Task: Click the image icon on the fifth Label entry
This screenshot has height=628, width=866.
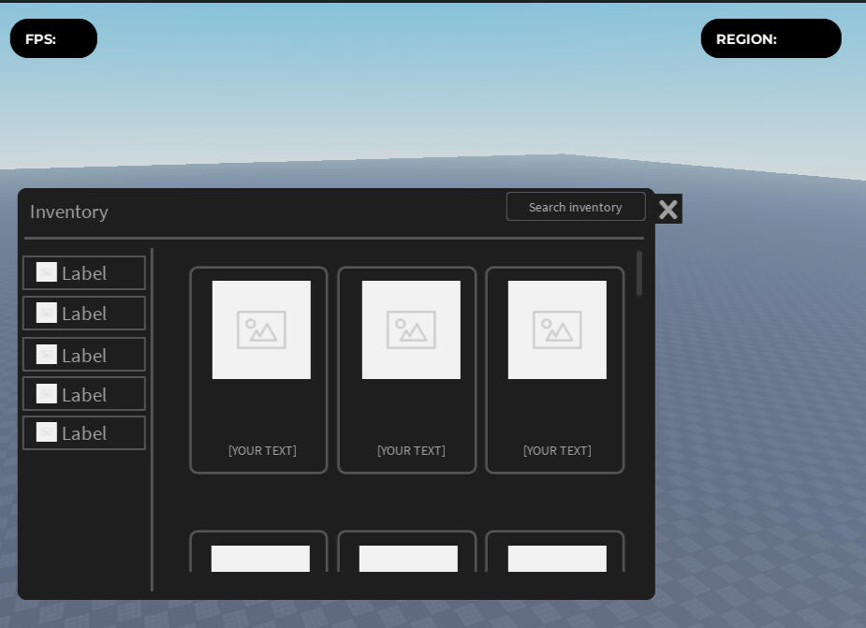Action: click(46, 431)
